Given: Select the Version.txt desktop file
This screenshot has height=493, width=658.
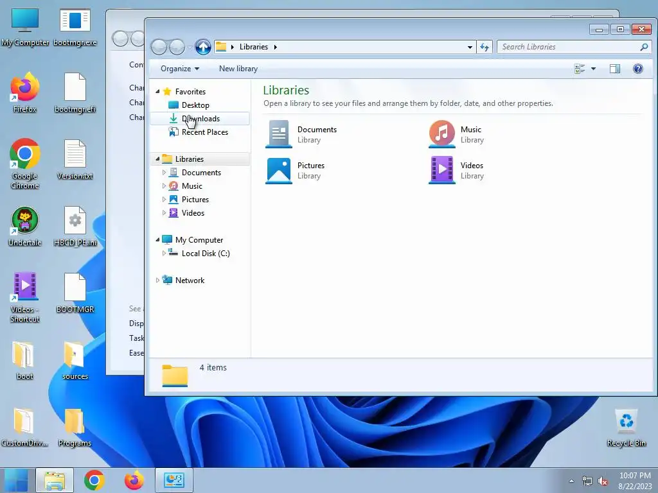Looking at the screenshot, I should point(75,160).
